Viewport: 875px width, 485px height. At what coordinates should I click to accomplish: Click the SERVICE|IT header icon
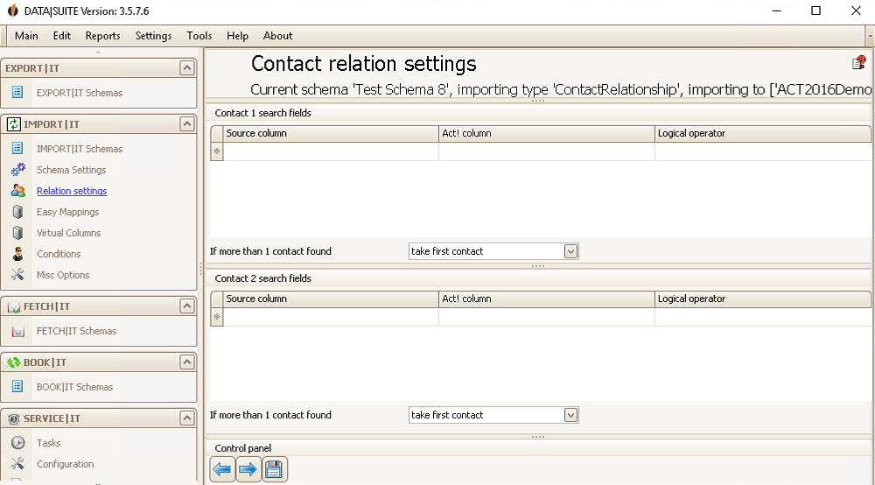pos(13,418)
